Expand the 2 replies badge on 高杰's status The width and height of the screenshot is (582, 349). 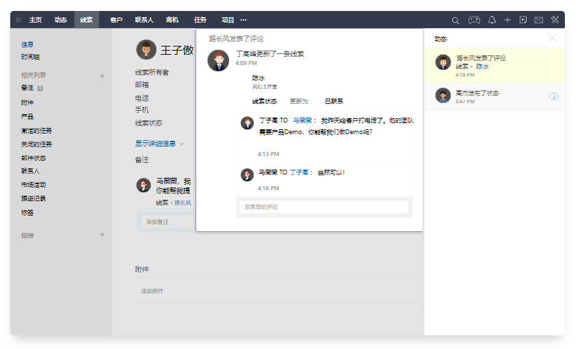[x=554, y=96]
